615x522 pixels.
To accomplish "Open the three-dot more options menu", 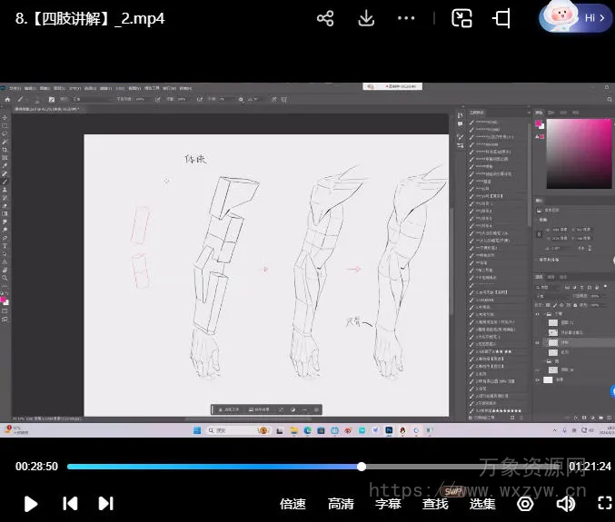I will point(406,18).
